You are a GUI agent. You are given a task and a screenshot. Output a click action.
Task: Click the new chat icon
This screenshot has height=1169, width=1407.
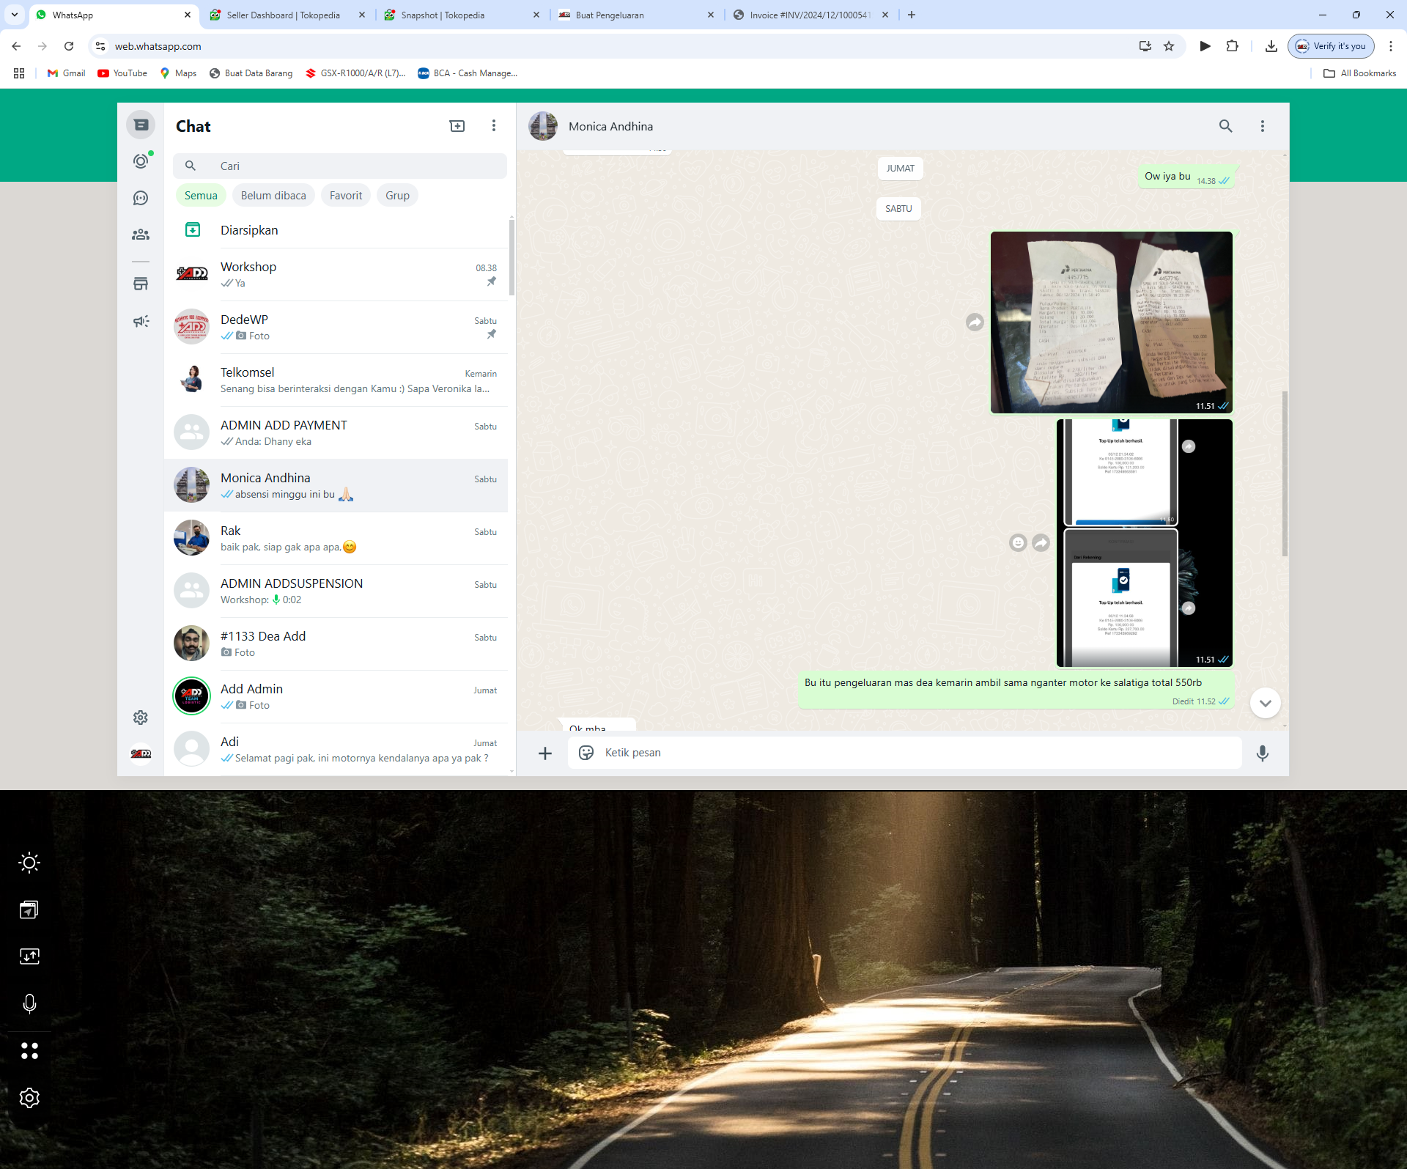pyautogui.click(x=457, y=126)
